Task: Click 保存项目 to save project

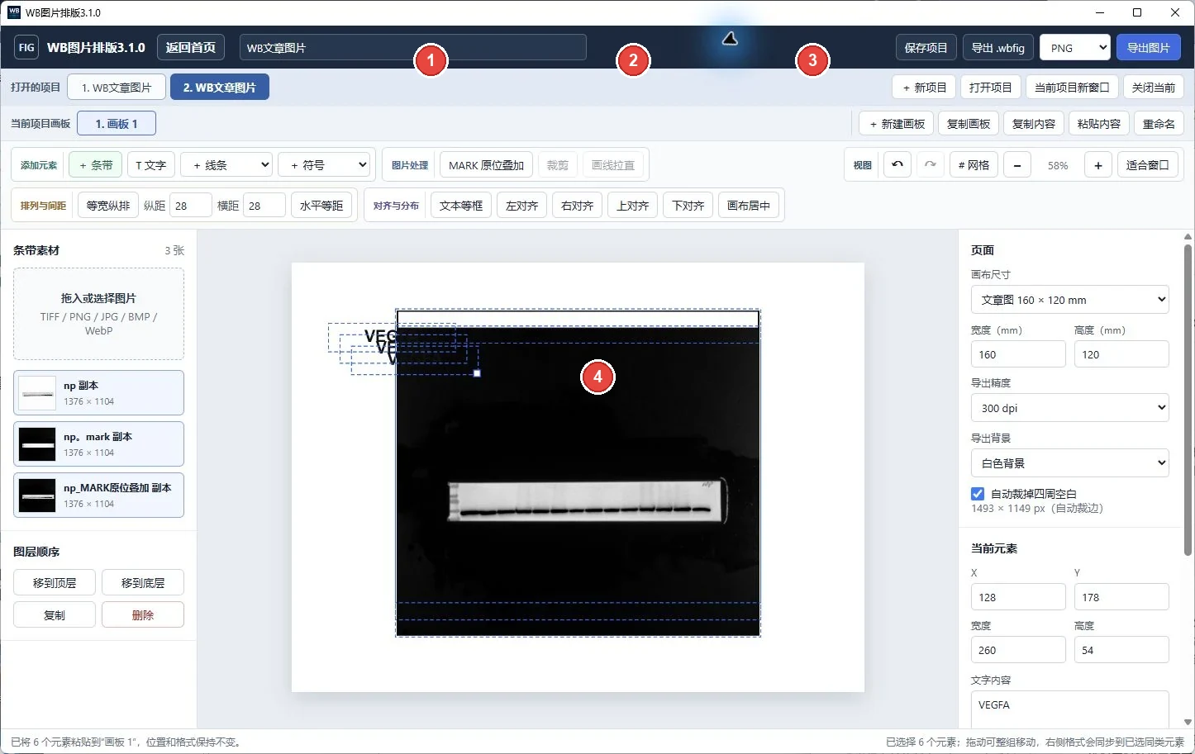Action: tap(926, 48)
